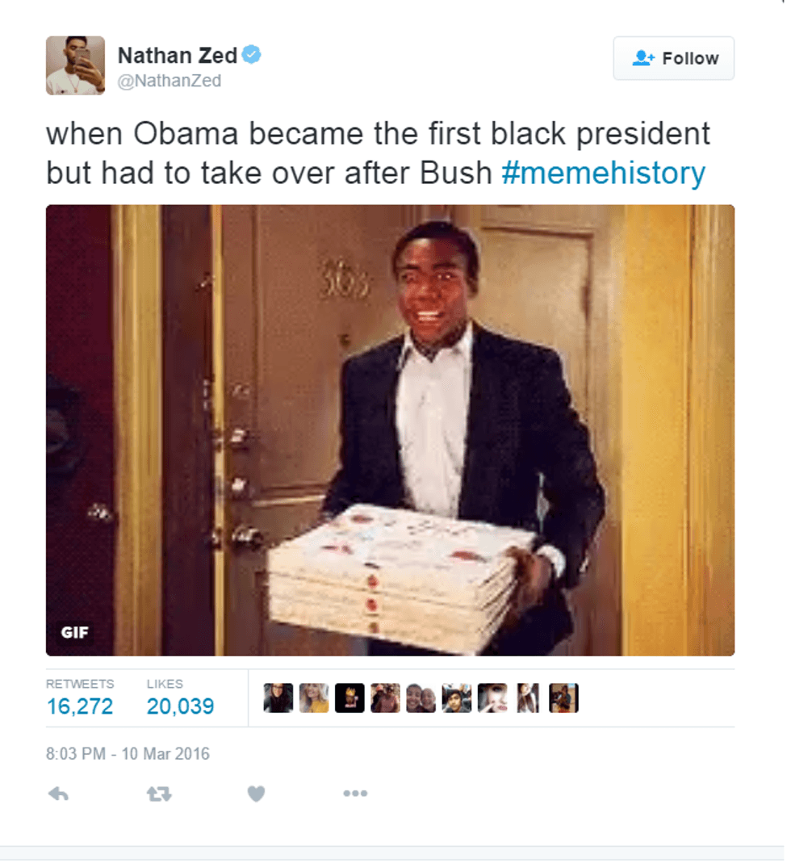
Task: Follow Nathan Zed
Action: click(x=674, y=58)
